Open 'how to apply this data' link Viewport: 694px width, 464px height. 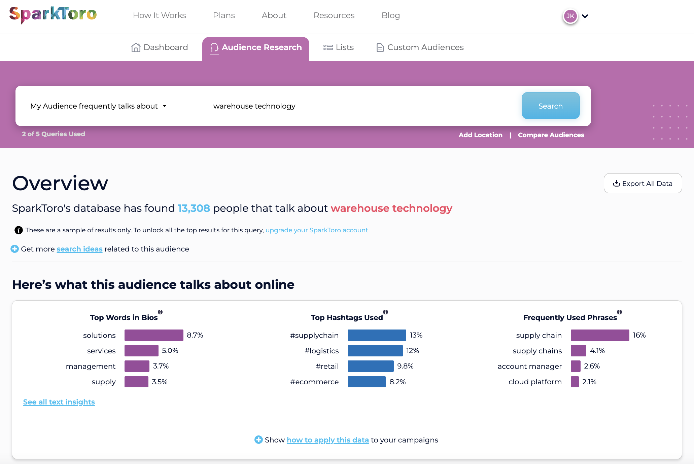[328, 440]
